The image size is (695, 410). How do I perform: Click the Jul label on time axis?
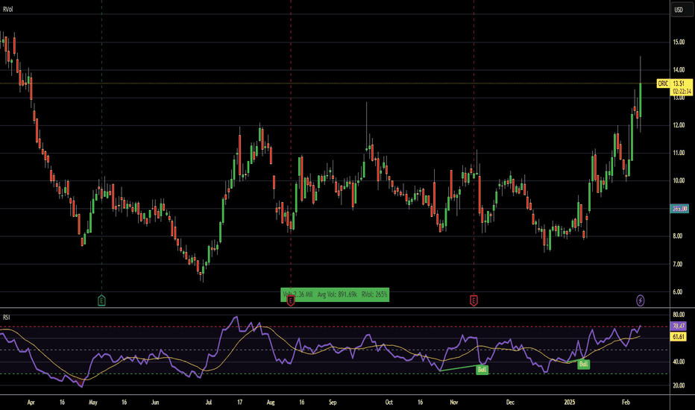(208, 403)
